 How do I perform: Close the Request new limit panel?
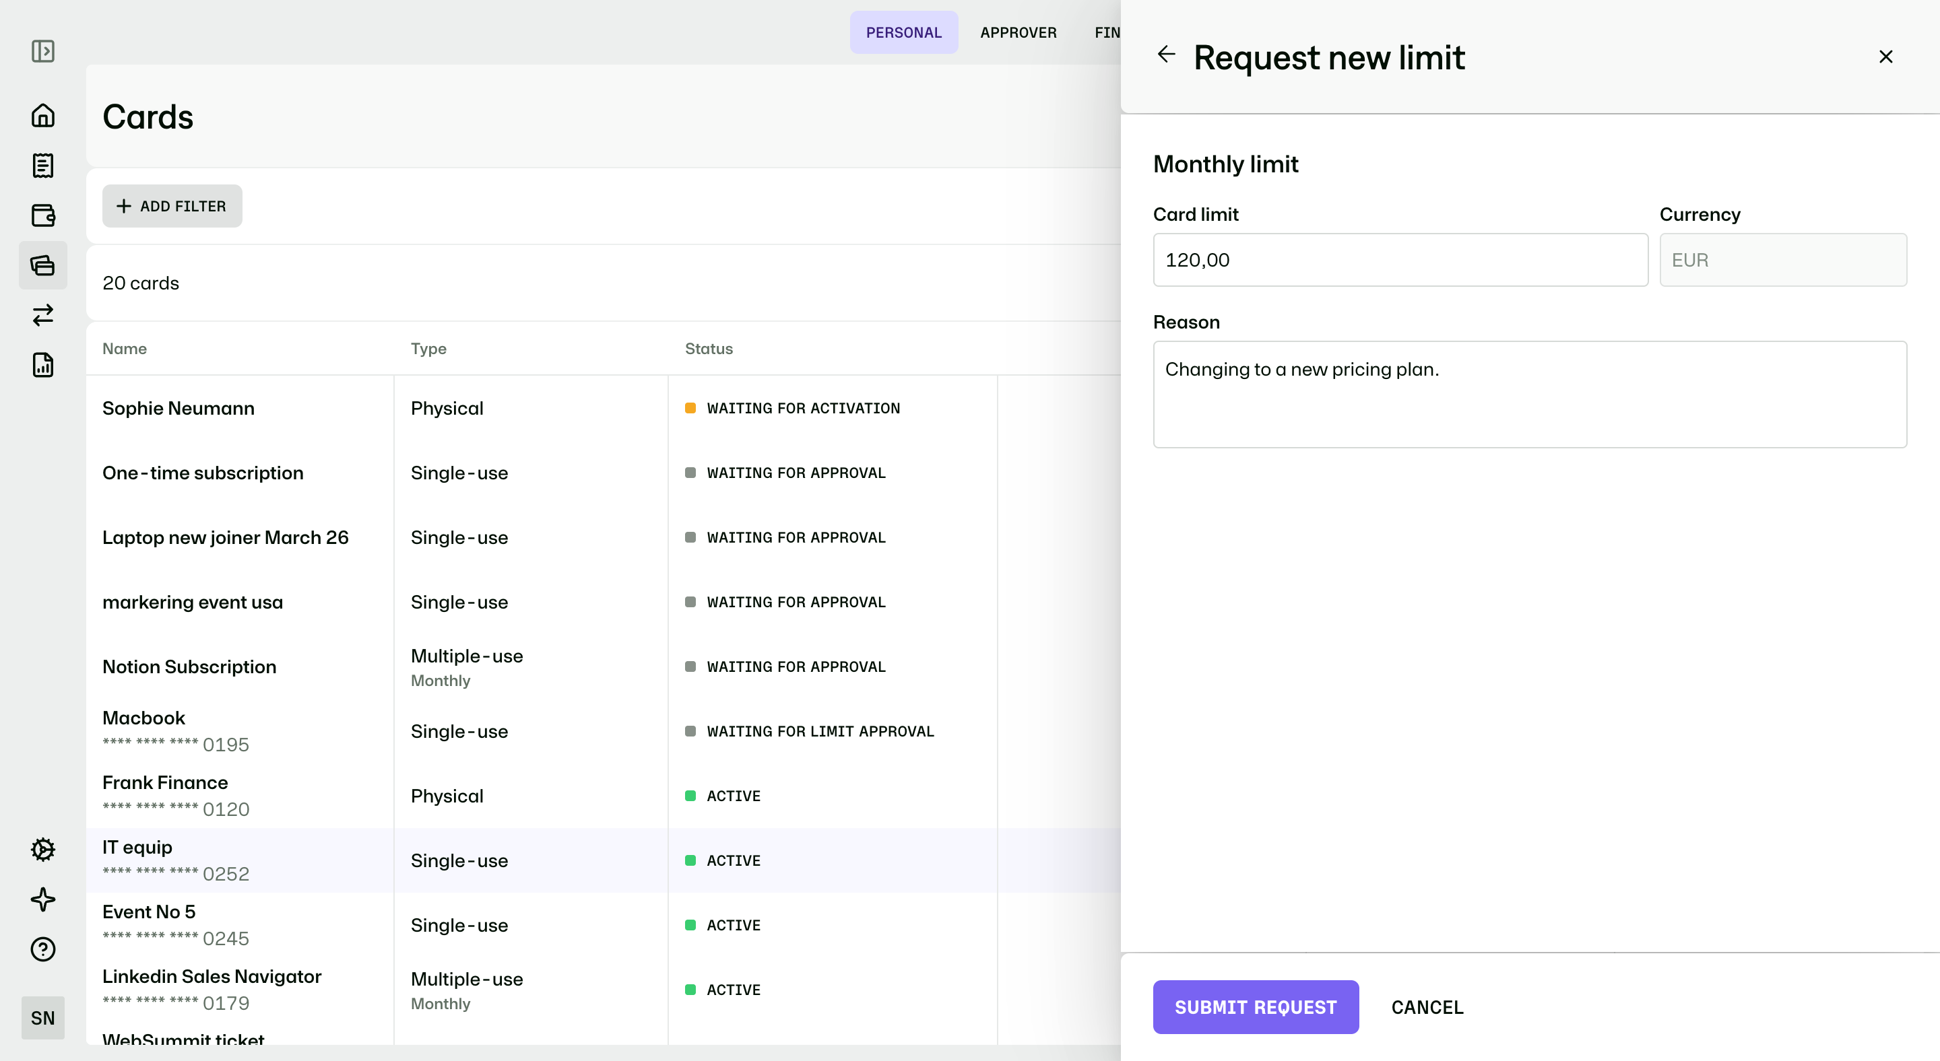click(1886, 57)
